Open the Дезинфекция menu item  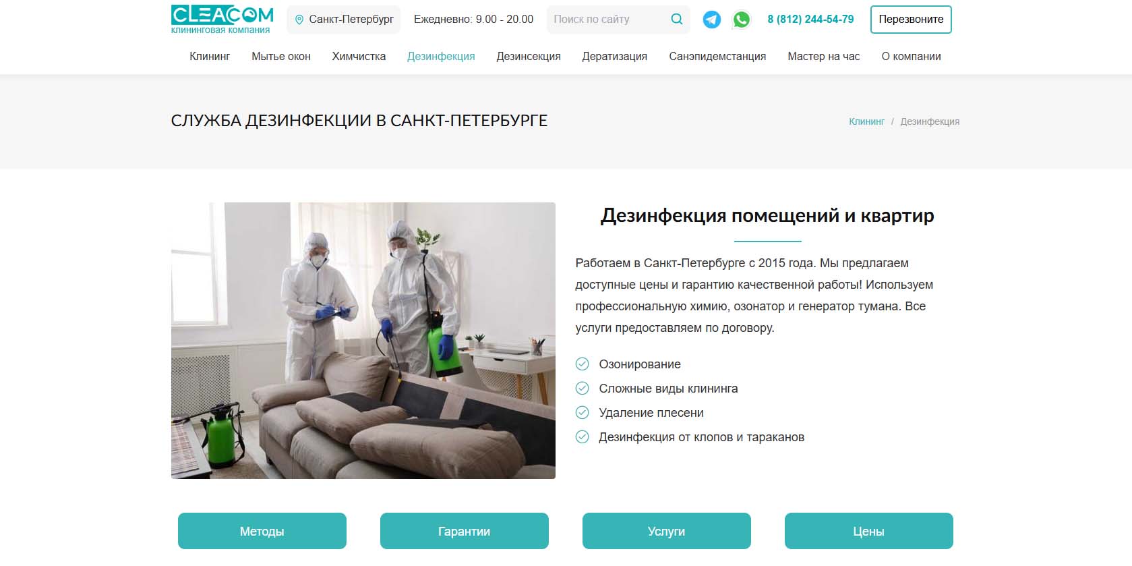coord(441,57)
